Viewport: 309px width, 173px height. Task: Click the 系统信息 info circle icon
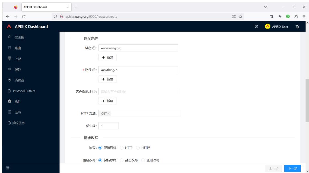9,123
